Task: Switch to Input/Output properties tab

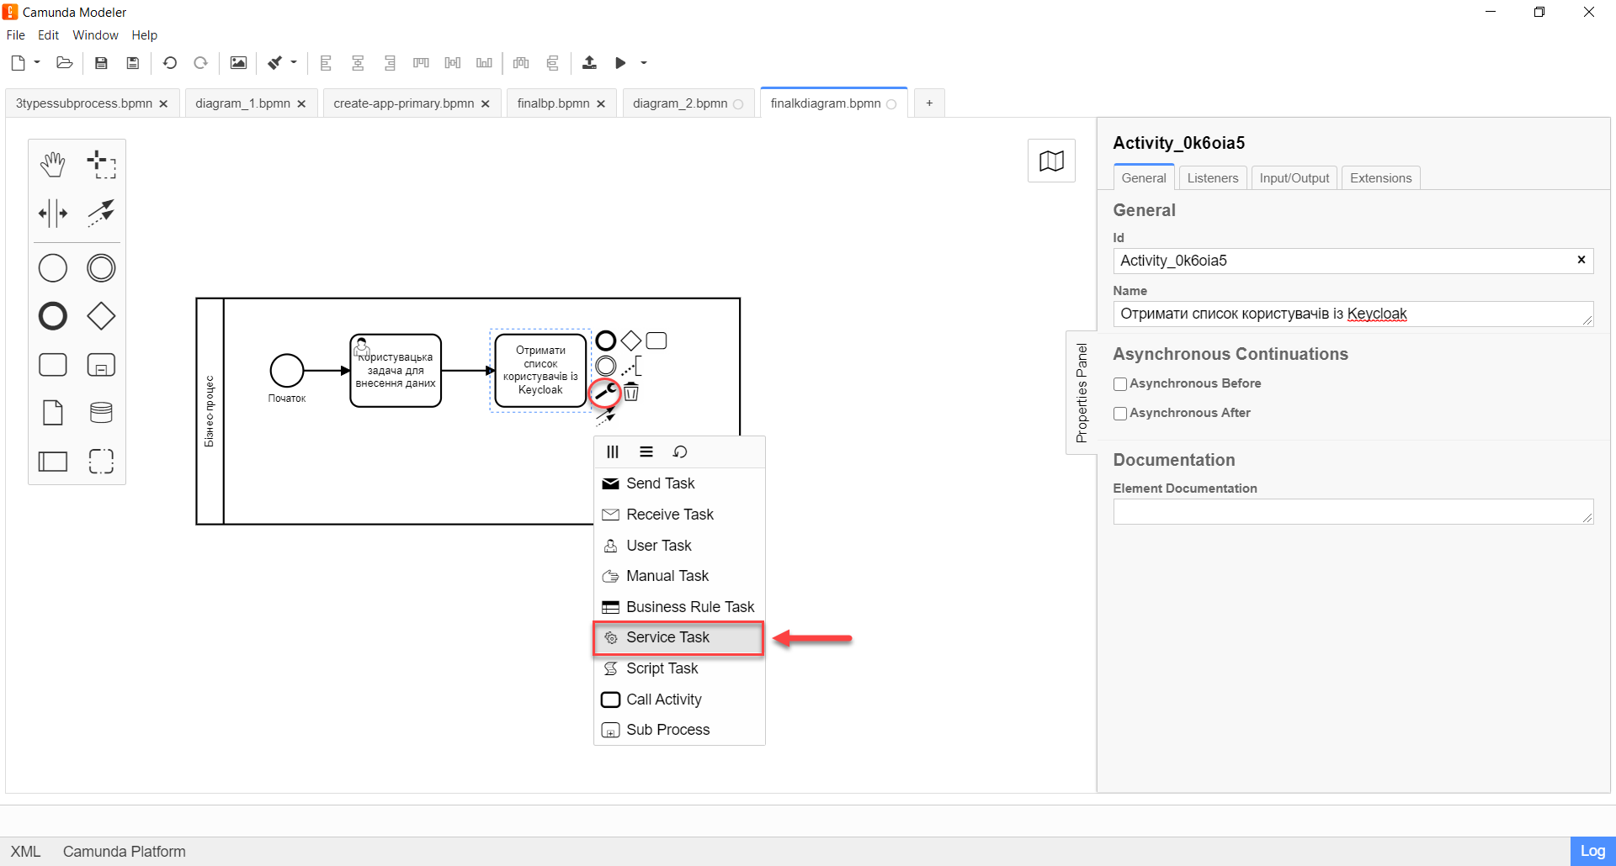Action: pyautogui.click(x=1294, y=178)
